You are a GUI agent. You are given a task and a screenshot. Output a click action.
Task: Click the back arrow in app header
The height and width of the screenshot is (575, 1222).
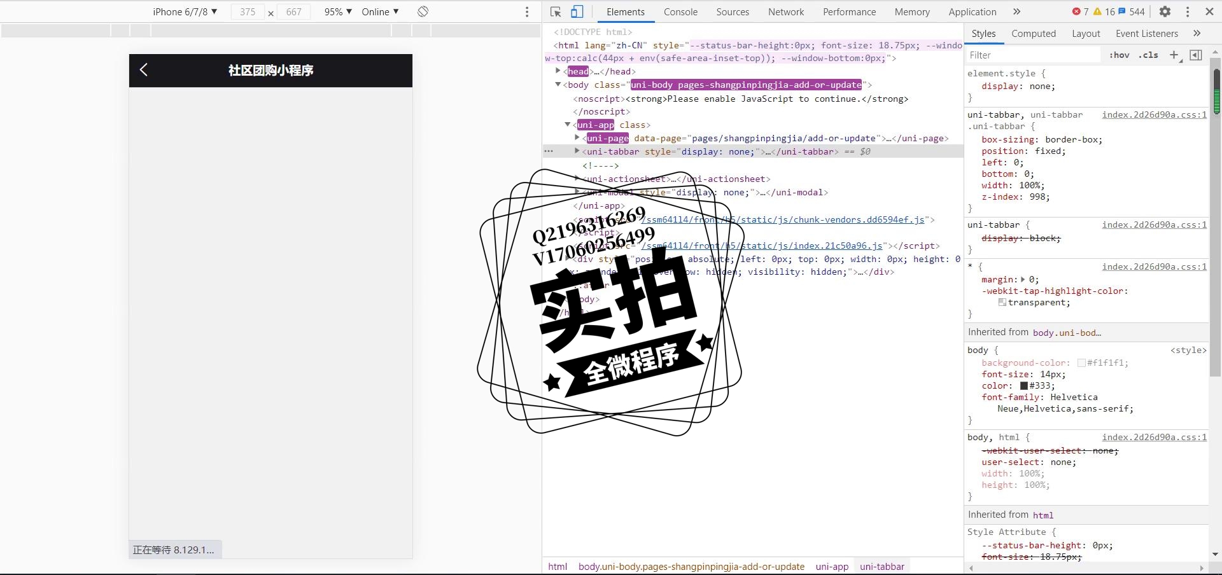(x=144, y=70)
